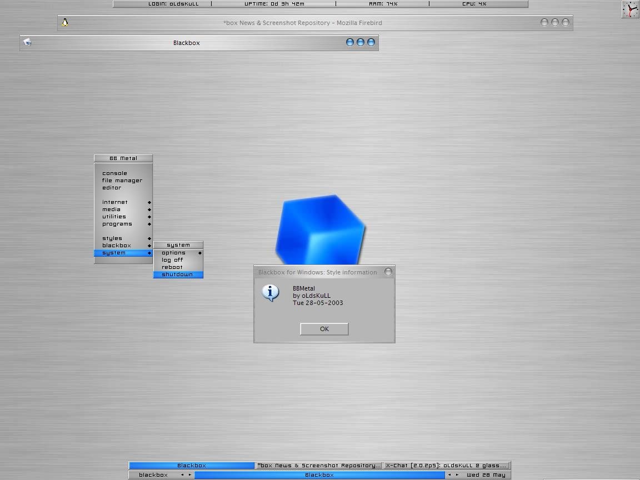Image resolution: width=640 pixels, height=480 pixels.
Task: Go to next workspace with right arrow
Action: [x=190, y=474]
